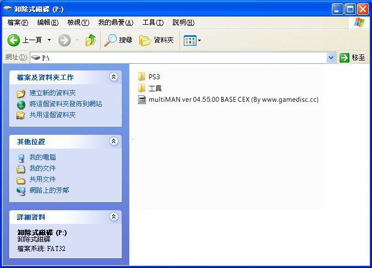Click the Views grid icon
372x268 pixels.
(x=190, y=41)
